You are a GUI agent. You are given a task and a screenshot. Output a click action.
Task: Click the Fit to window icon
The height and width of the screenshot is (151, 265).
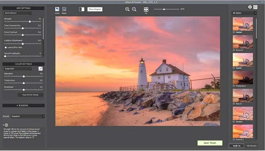point(146,9)
